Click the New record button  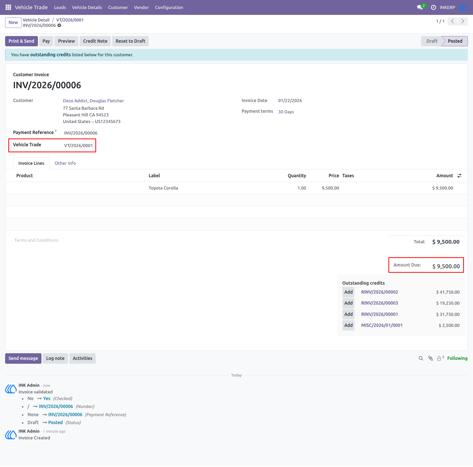13,23
